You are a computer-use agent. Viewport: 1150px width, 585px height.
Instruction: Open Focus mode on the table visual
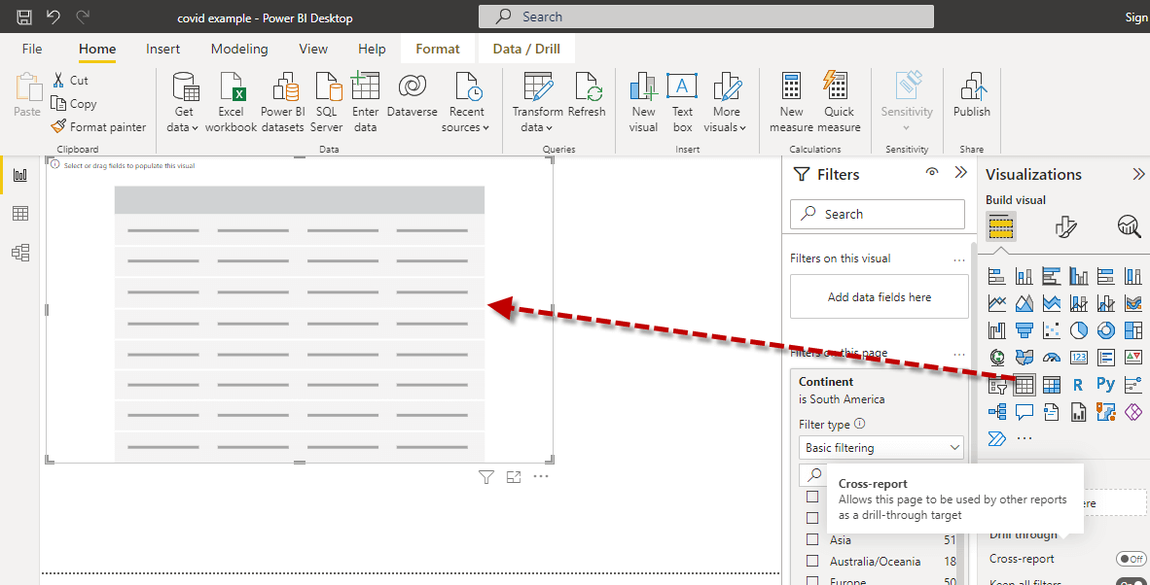514,477
